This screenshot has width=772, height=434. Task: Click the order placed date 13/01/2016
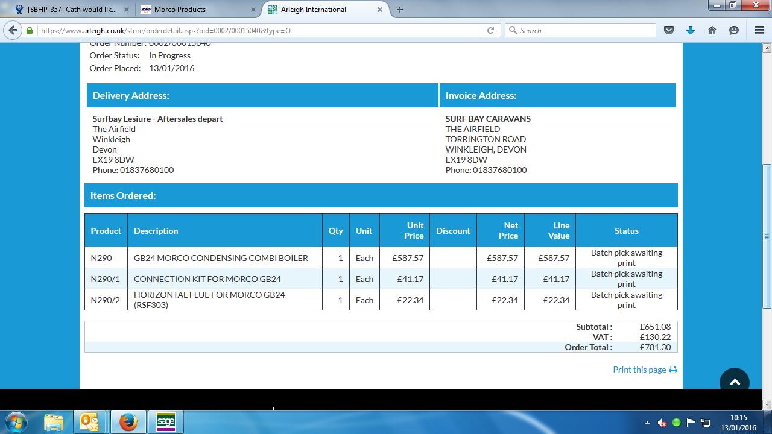click(x=172, y=68)
